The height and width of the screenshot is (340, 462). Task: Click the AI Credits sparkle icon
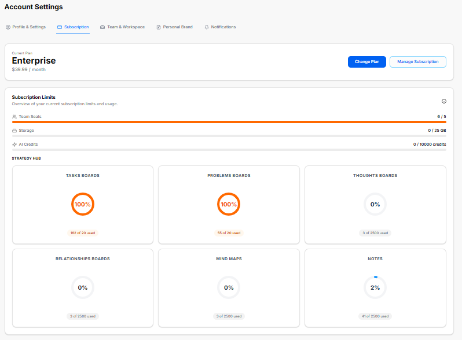[14, 144]
